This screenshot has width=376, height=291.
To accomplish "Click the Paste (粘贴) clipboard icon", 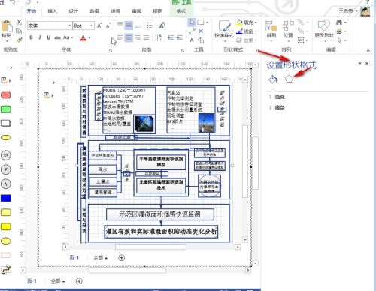I will pyautogui.click(x=7, y=26).
